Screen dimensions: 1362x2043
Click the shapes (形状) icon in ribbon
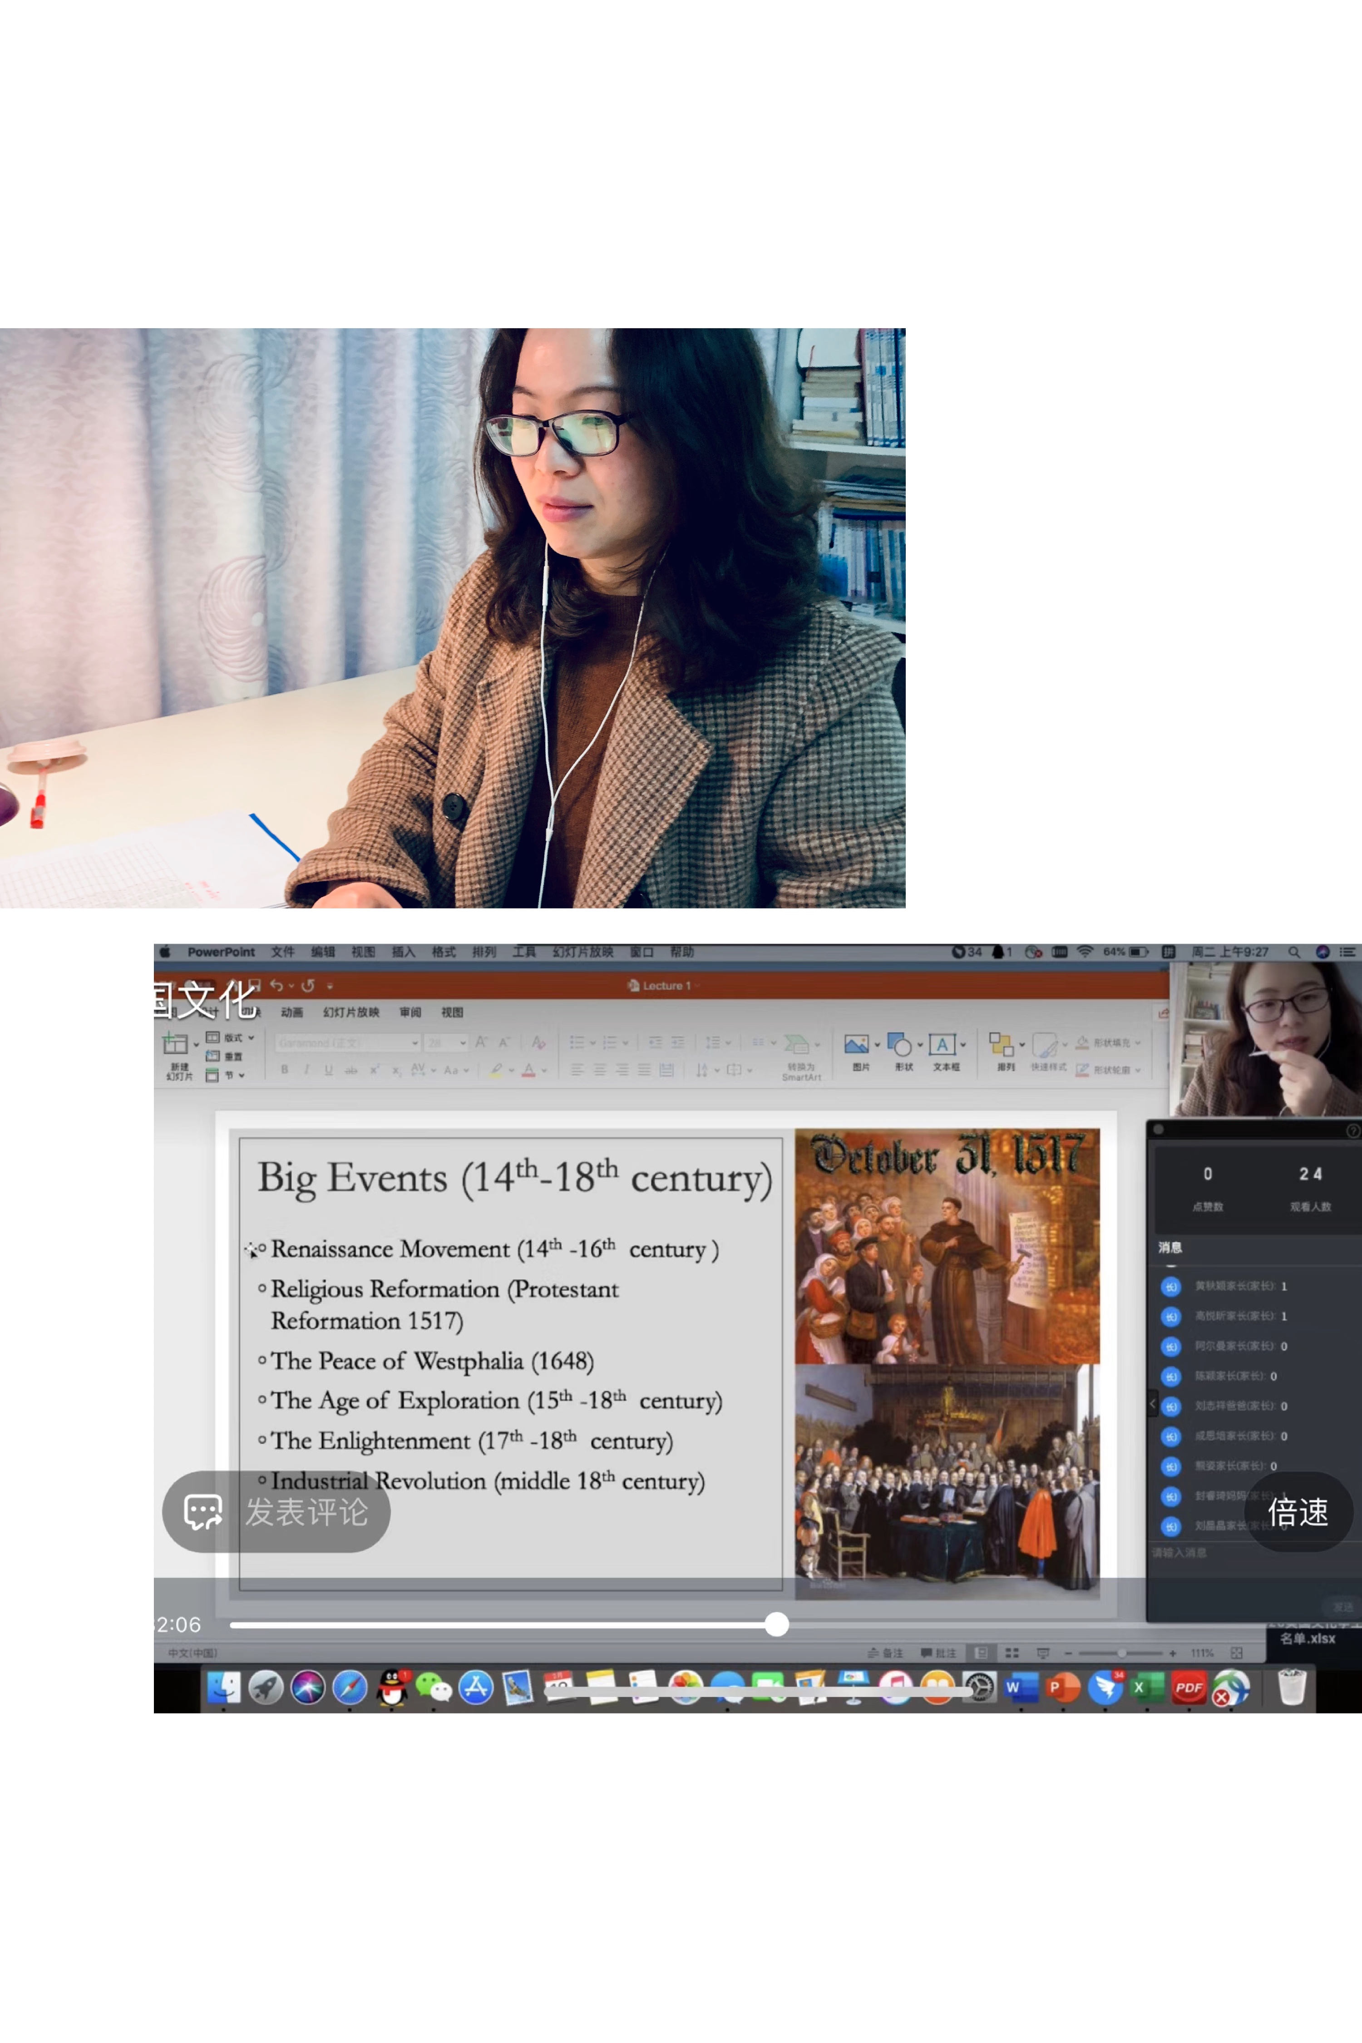click(x=900, y=1045)
